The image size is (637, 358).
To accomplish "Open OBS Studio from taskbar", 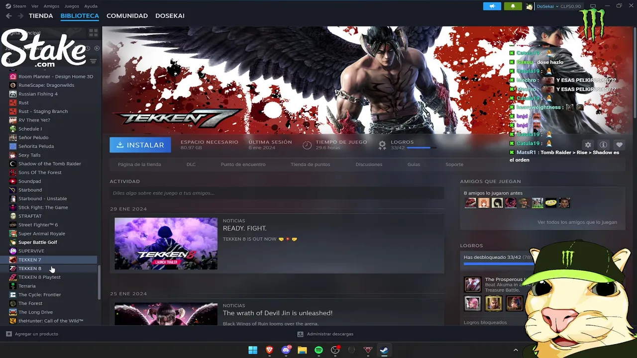I will click(335, 350).
